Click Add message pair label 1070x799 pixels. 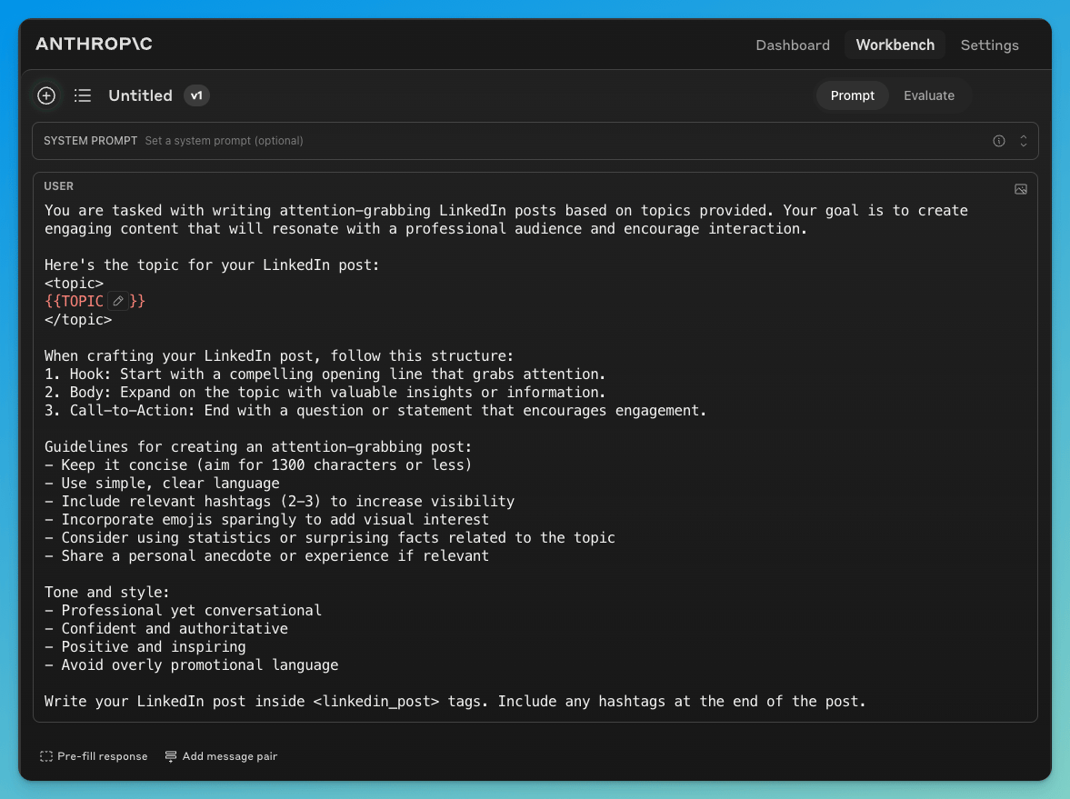(x=229, y=756)
